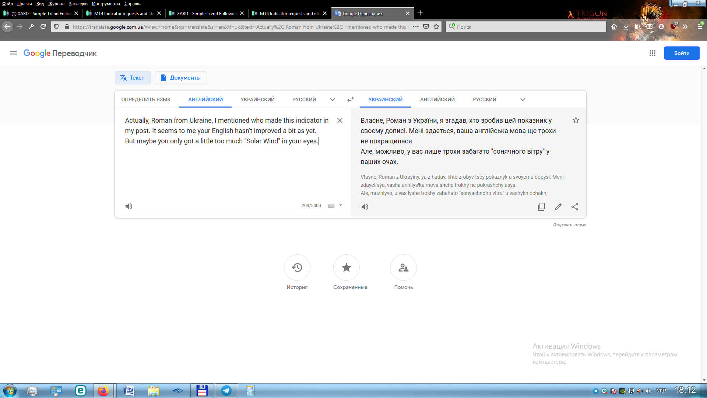This screenshot has height=398, width=707.
Task: Choose ОПРЕДЕЛИТЬ ЯЗЫК source tab
Action: [146, 99]
